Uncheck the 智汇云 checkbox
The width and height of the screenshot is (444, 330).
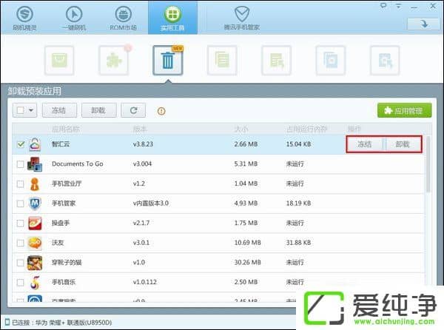(20, 144)
